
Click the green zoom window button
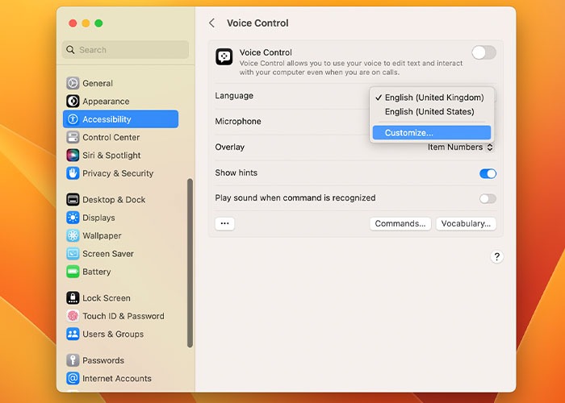(x=98, y=23)
